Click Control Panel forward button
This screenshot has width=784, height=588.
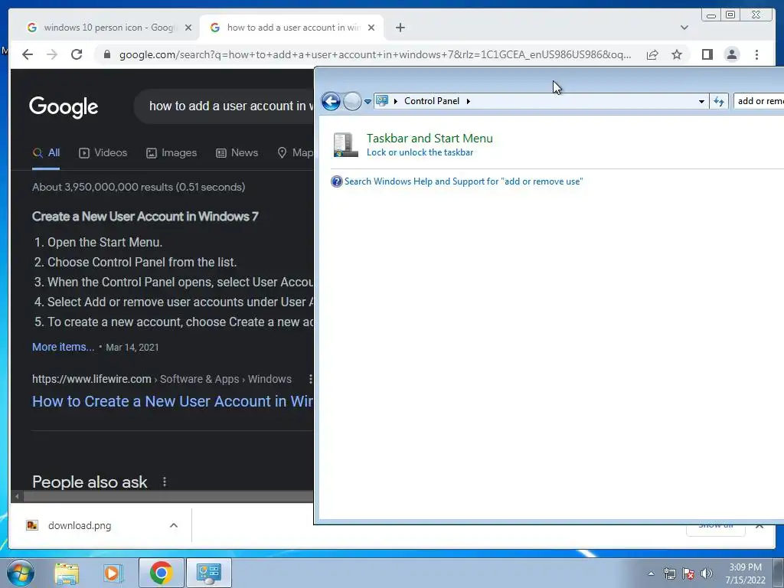[352, 102]
